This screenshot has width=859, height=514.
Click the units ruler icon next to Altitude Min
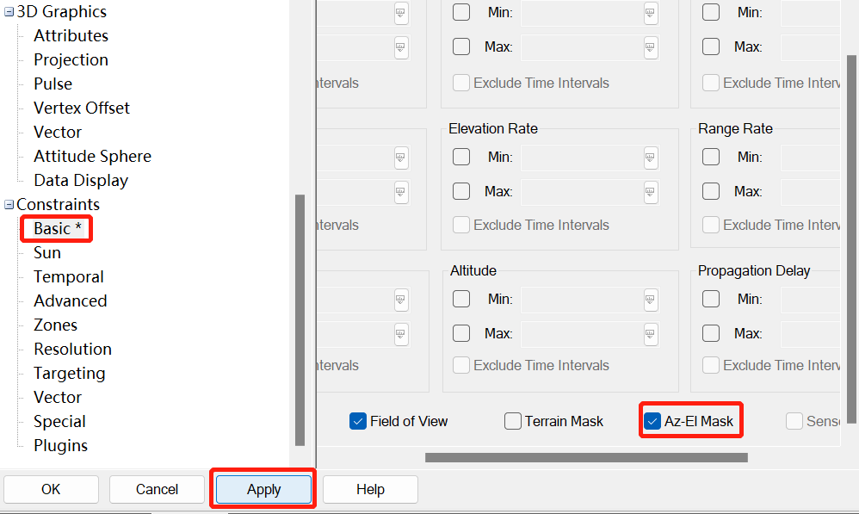pyautogui.click(x=651, y=300)
